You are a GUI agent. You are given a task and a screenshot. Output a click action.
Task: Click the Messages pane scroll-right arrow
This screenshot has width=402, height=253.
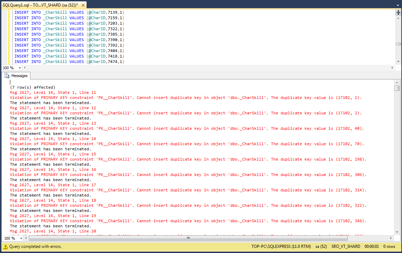391,238
